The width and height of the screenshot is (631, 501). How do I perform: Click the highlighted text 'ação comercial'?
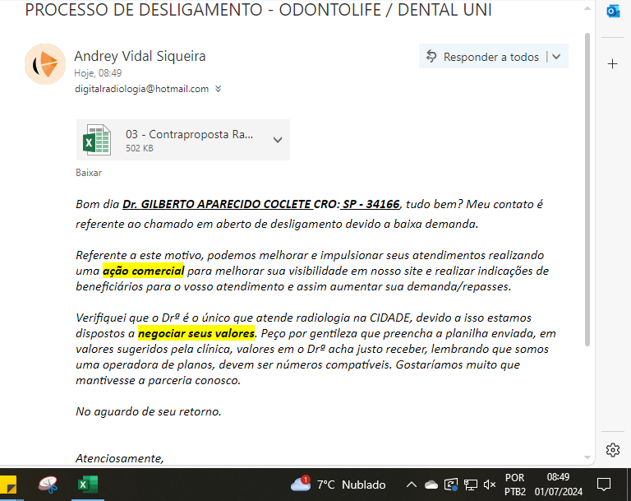coord(143,271)
